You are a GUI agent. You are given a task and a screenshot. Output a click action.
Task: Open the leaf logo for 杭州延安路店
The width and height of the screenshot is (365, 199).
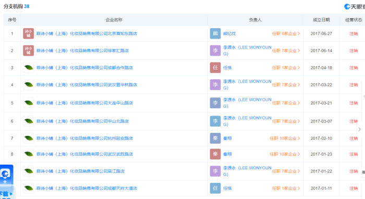click(x=28, y=139)
